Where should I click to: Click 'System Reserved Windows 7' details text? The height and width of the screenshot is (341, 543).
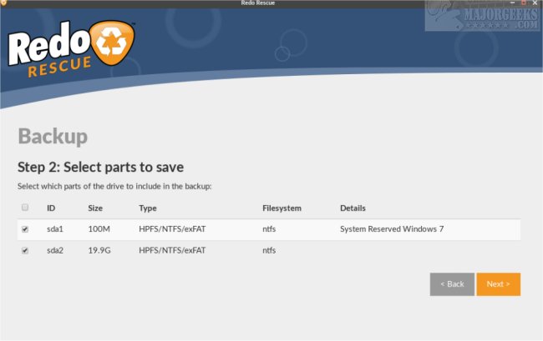click(392, 229)
